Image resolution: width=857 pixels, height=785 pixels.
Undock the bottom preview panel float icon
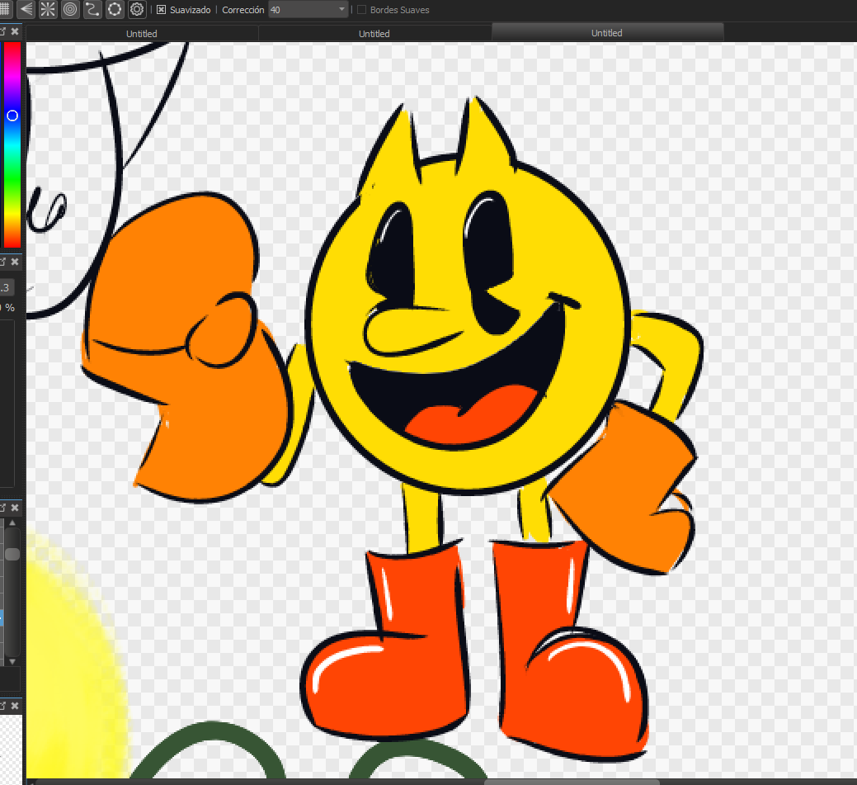pyautogui.click(x=2, y=705)
